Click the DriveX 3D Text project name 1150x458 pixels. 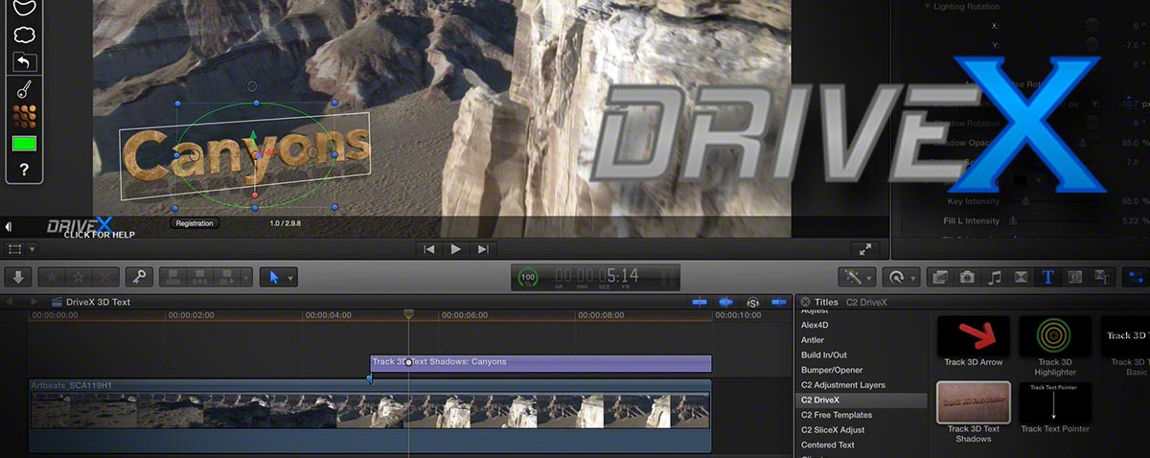click(98, 302)
